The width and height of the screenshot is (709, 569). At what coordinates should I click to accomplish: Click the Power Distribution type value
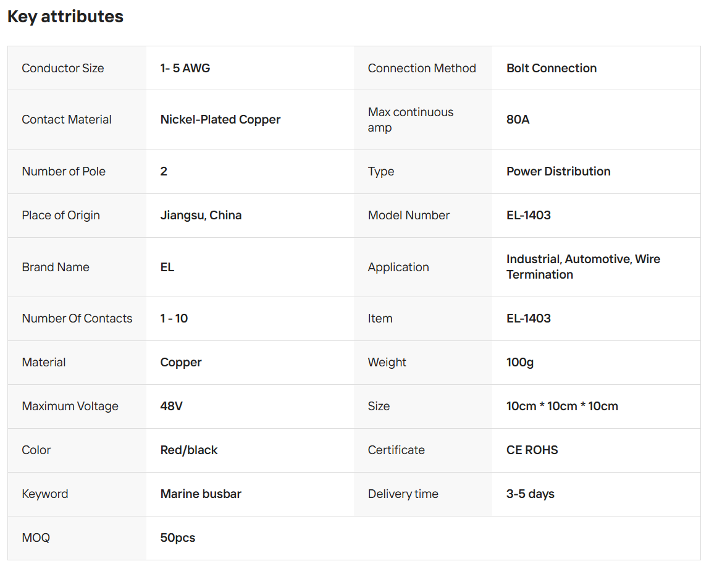point(558,171)
